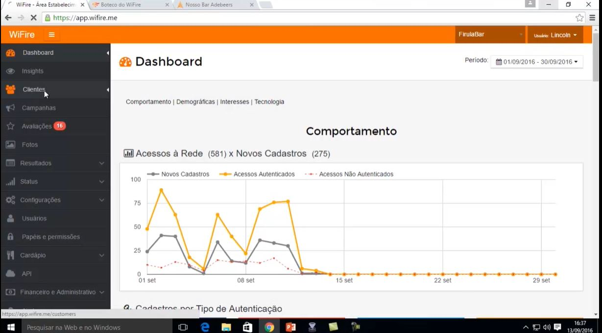Open the Período date range dropdown
The height and width of the screenshot is (333, 602).
point(536,61)
